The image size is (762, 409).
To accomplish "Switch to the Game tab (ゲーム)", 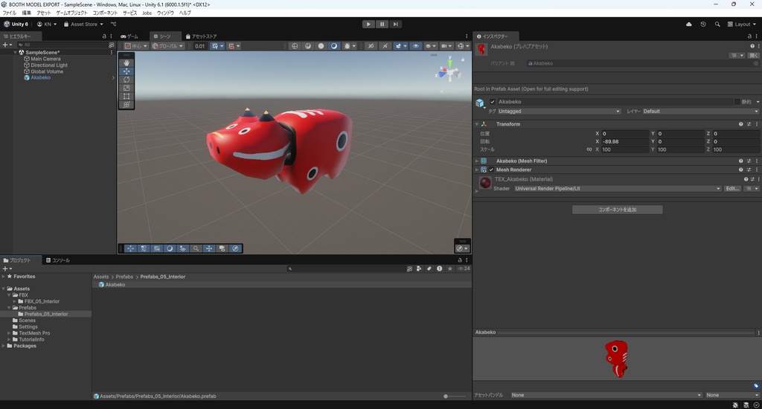I will 129,36.
